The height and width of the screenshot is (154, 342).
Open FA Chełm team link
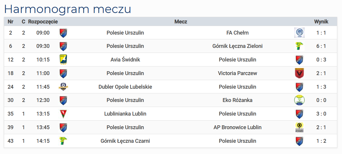238,33
